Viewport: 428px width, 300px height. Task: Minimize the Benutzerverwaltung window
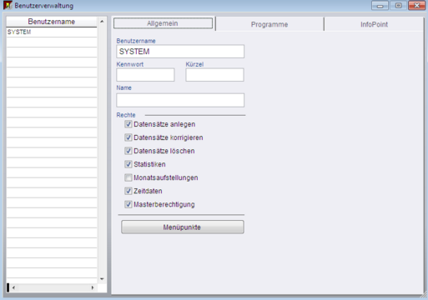click(x=380, y=6)
